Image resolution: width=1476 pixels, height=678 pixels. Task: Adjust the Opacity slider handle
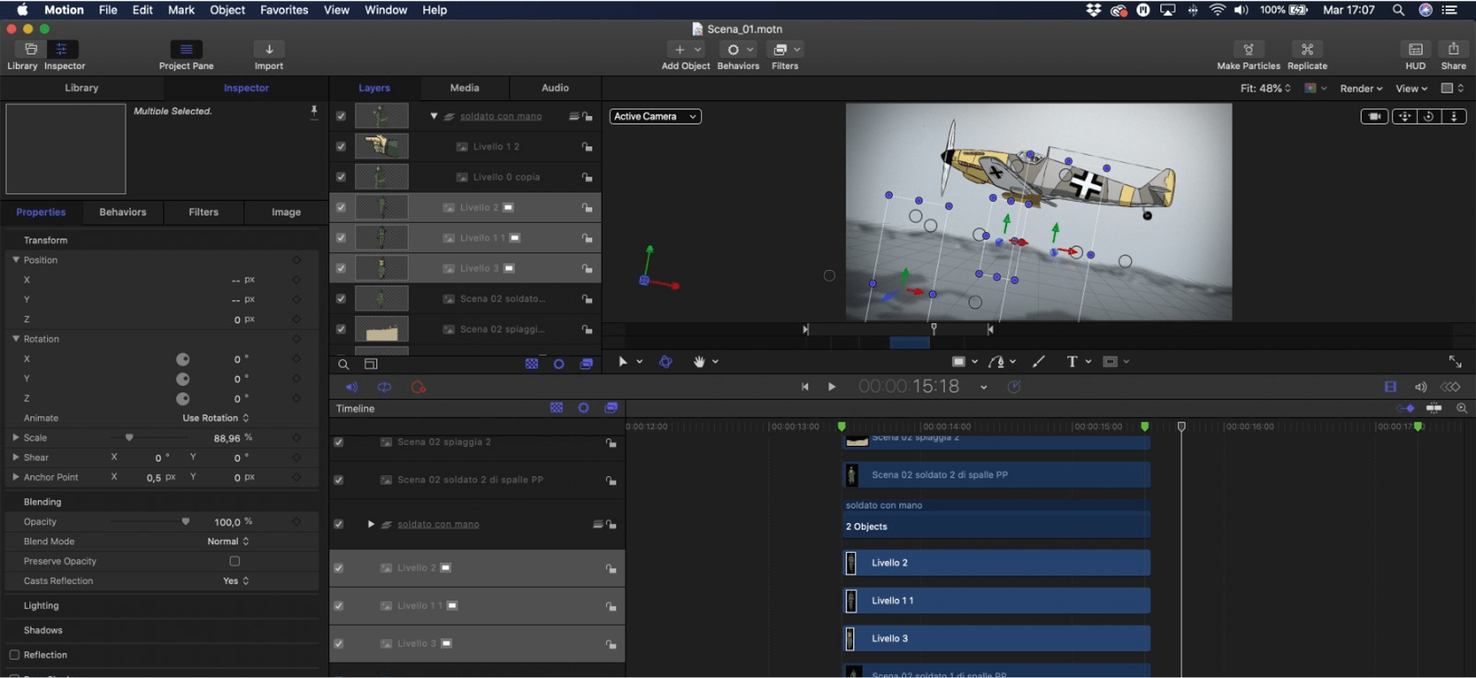point(185,522)
